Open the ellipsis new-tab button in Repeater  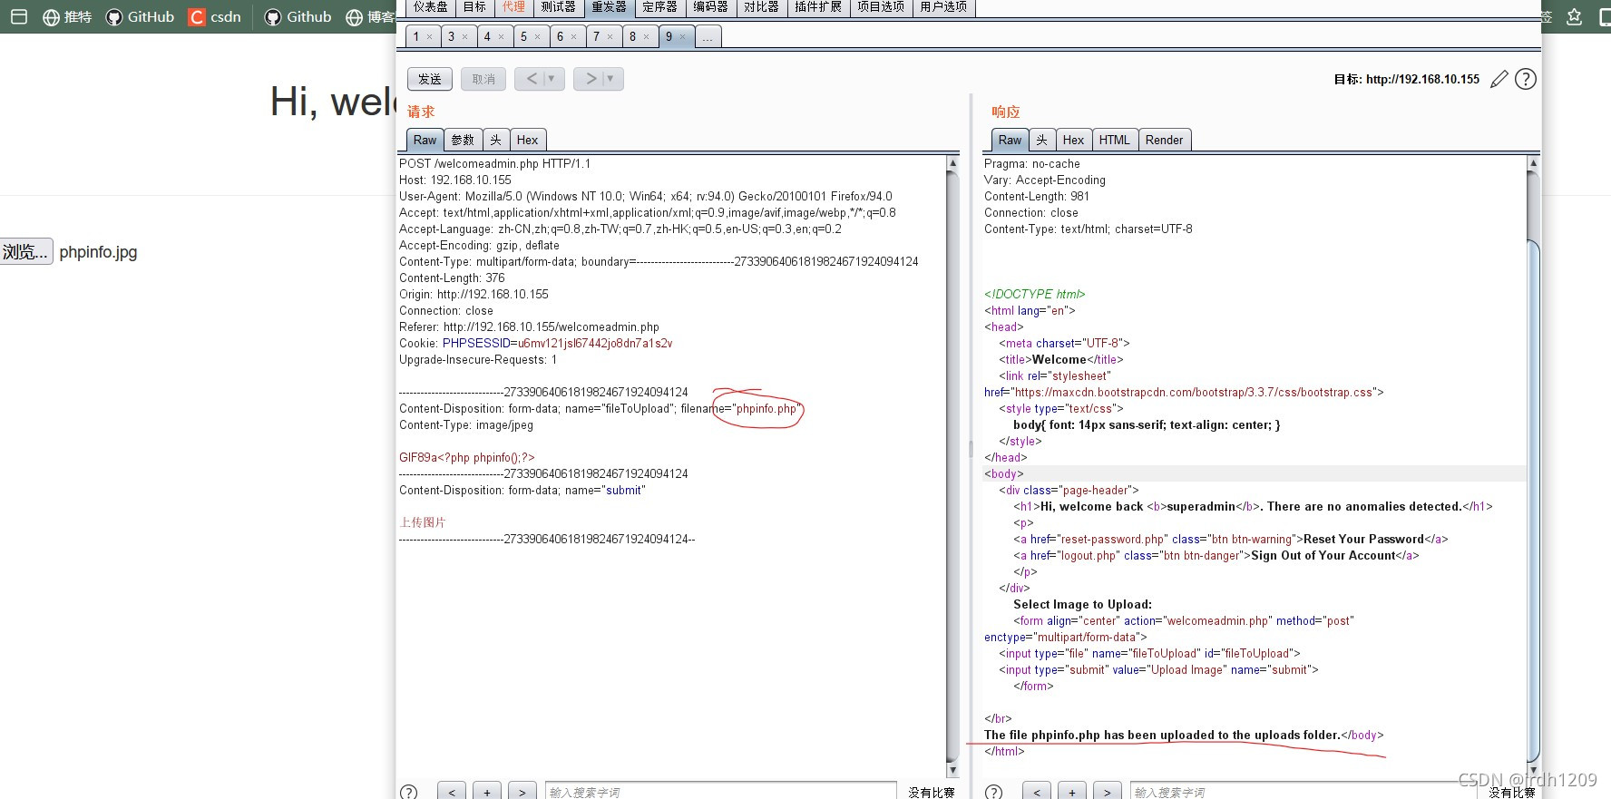coord(708,37)
